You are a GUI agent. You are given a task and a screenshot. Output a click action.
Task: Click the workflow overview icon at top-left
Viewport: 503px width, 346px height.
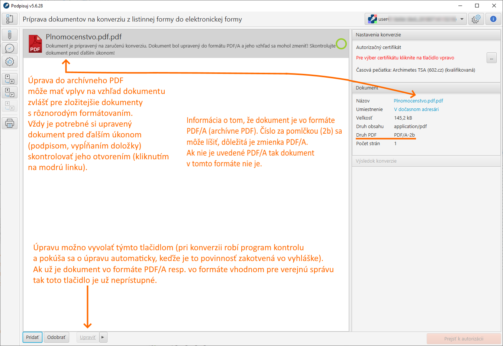point(10,19)
